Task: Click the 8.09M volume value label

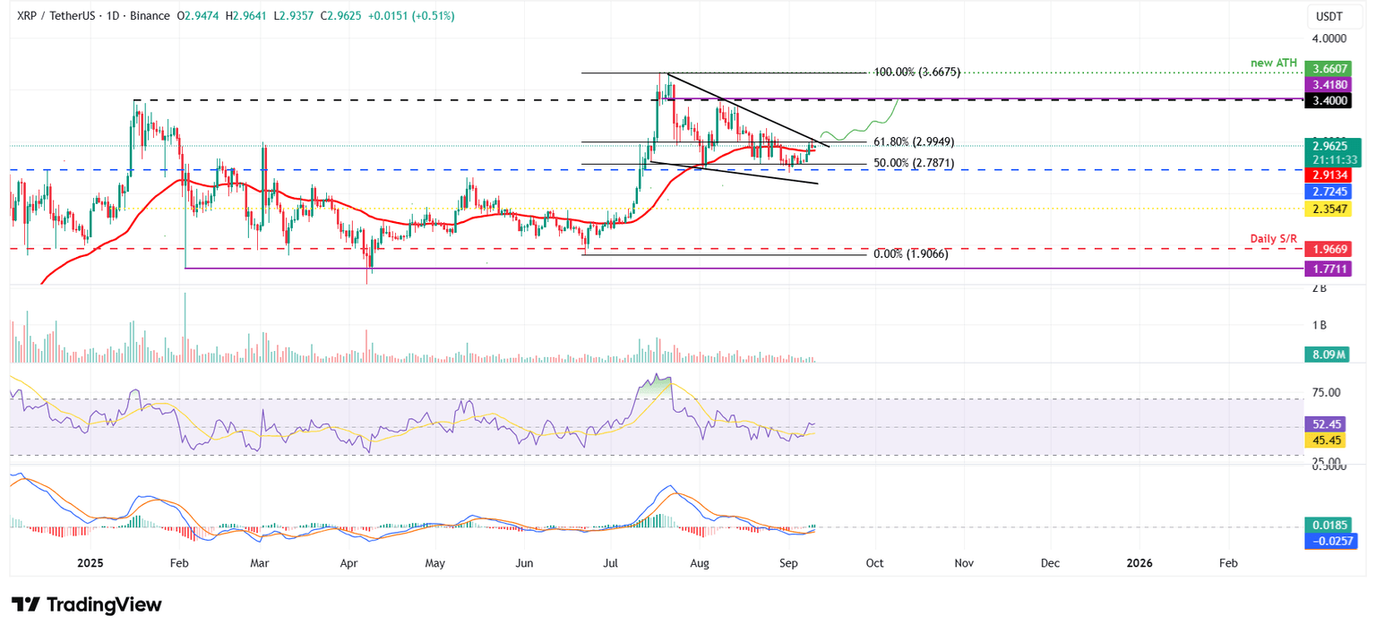Action: (1326, 355)
